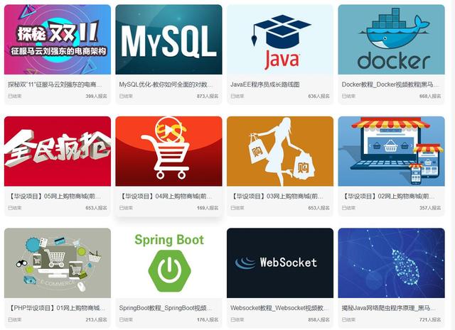Open the Docker whale course thumbnail
The width and height of the screenshot is (455, 330).
391,40
